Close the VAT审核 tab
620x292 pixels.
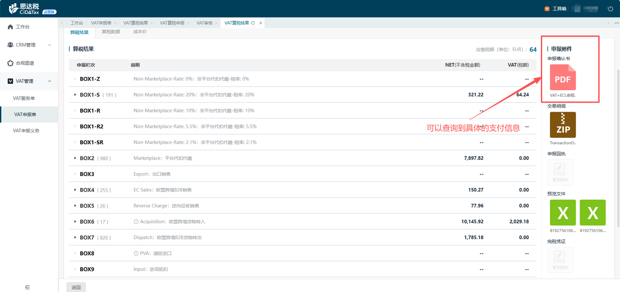pyautogui.click(x=216, y=23)
